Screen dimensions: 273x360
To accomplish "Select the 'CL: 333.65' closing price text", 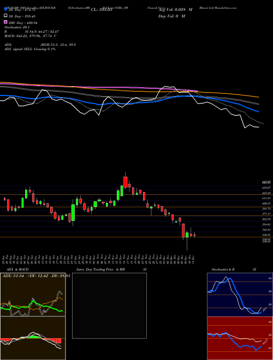I will 102,10.
